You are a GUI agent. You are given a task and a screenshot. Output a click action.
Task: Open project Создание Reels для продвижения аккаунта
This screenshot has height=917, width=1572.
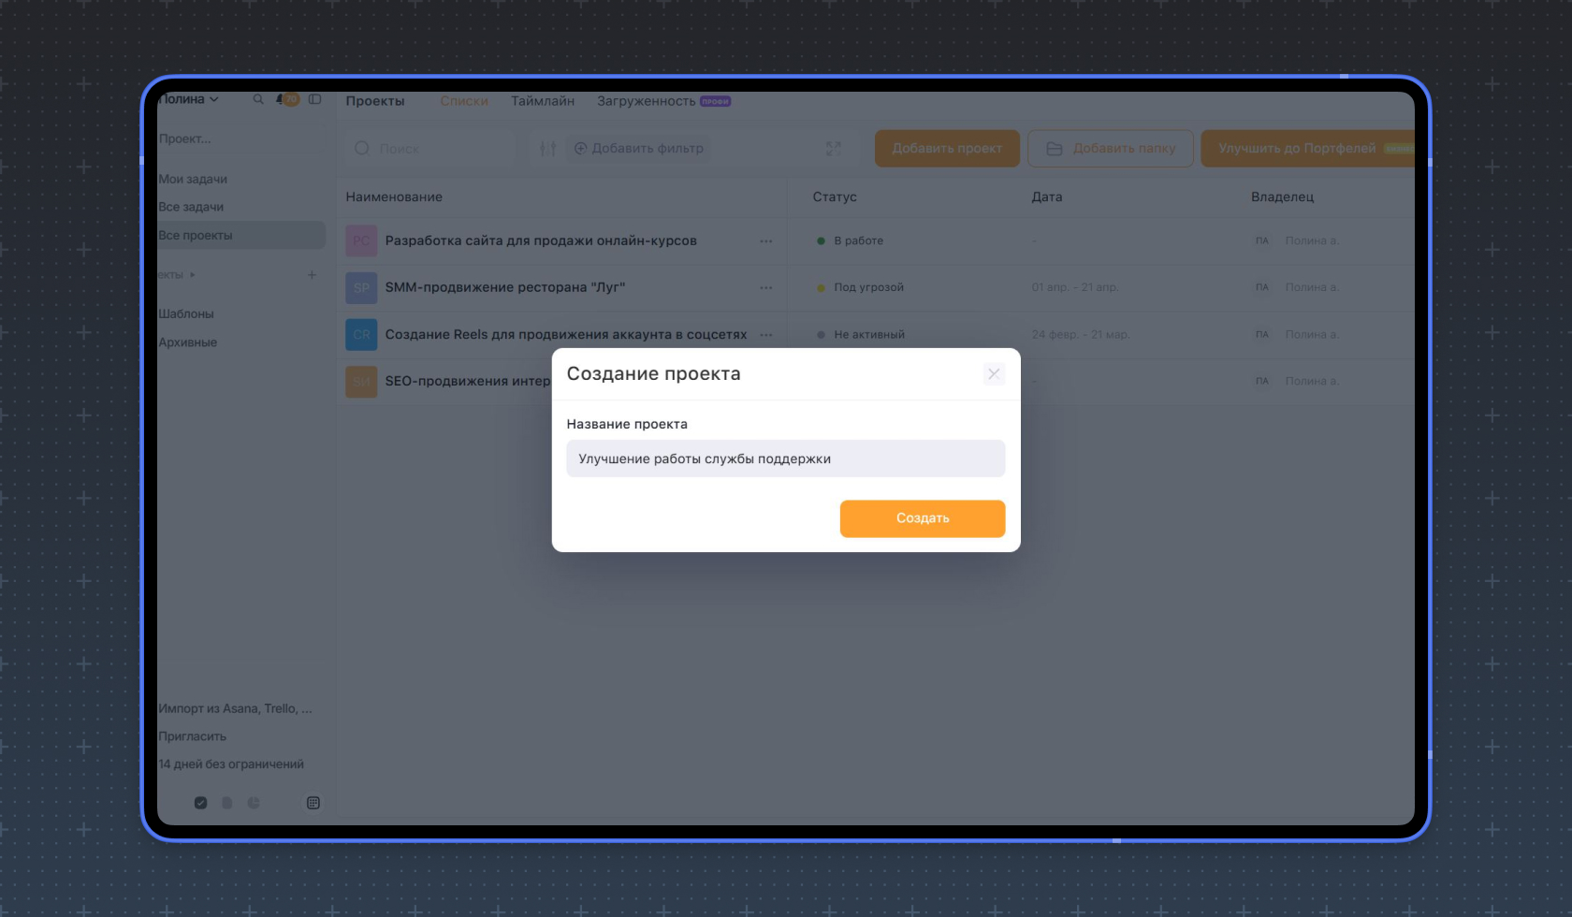pos(566,334)
